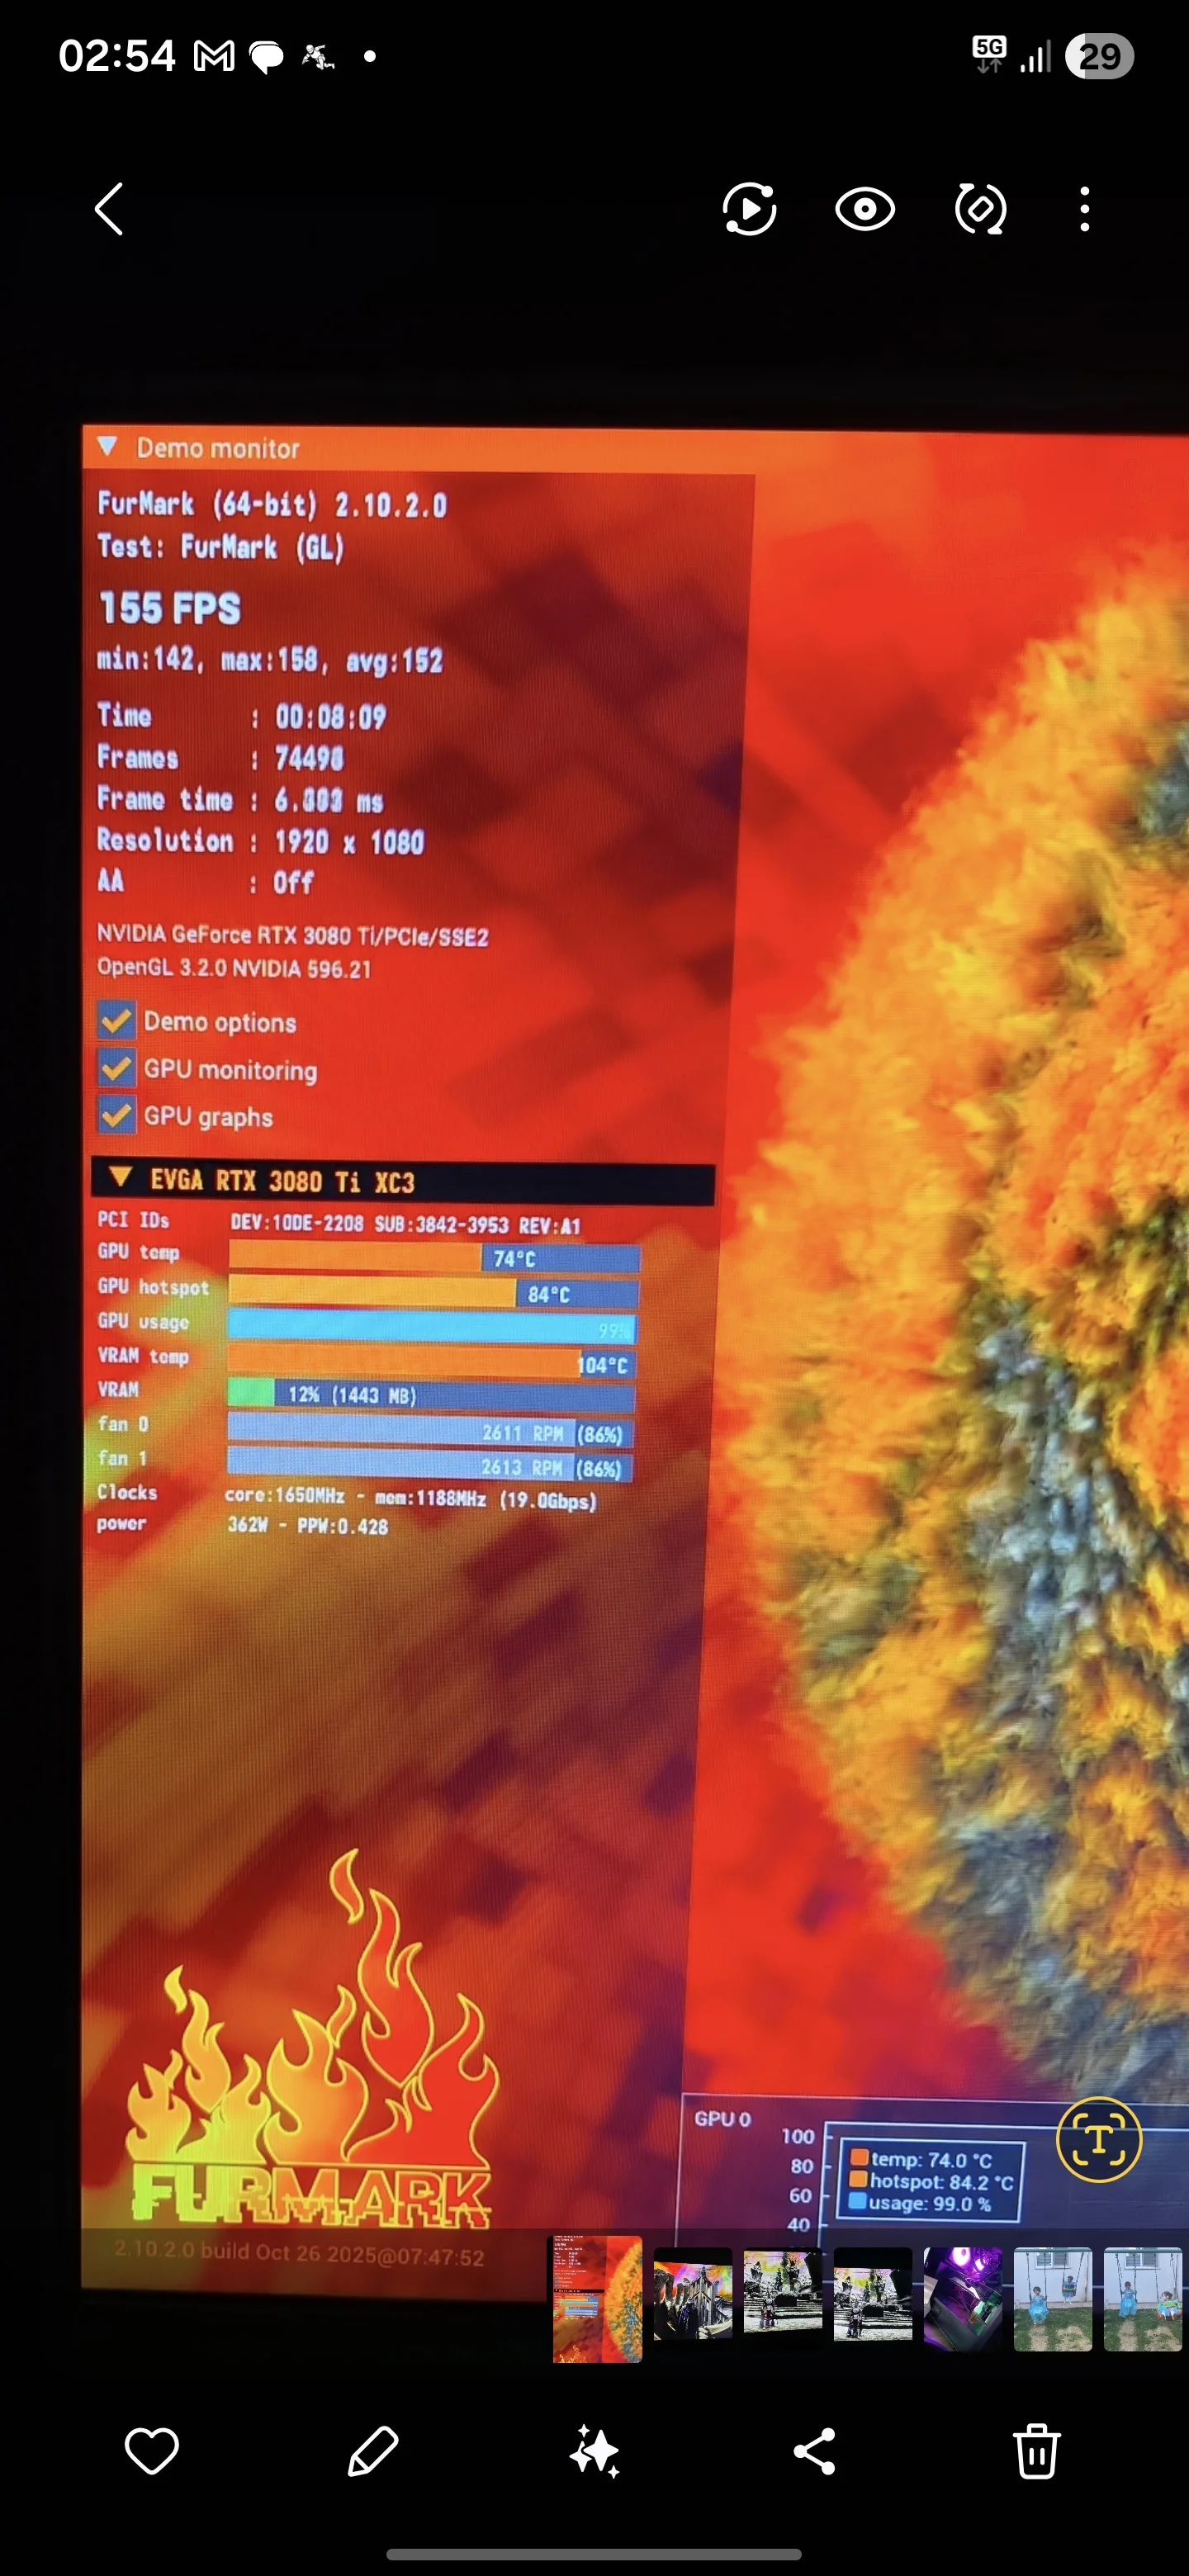Tap the 'min:142, max:158, avg:152' line
The height and width of the screenshot is (2576, 1189).
(270, 660)
